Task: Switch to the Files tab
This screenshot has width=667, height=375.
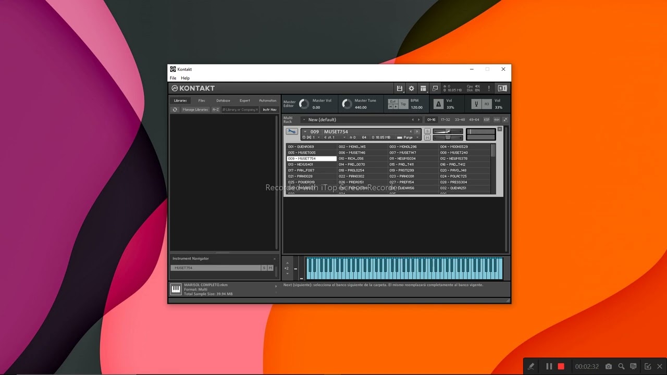Action: (x=202, y=101)
